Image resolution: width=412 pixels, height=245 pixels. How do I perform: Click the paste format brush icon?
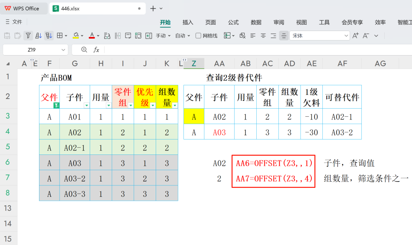pos(18,36)
